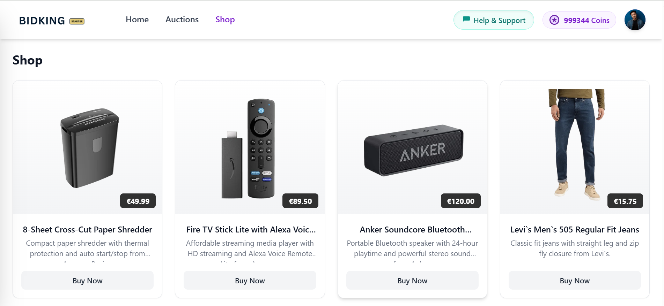
Task: Click the STARTER plan badge
Action: click(77, 21)
